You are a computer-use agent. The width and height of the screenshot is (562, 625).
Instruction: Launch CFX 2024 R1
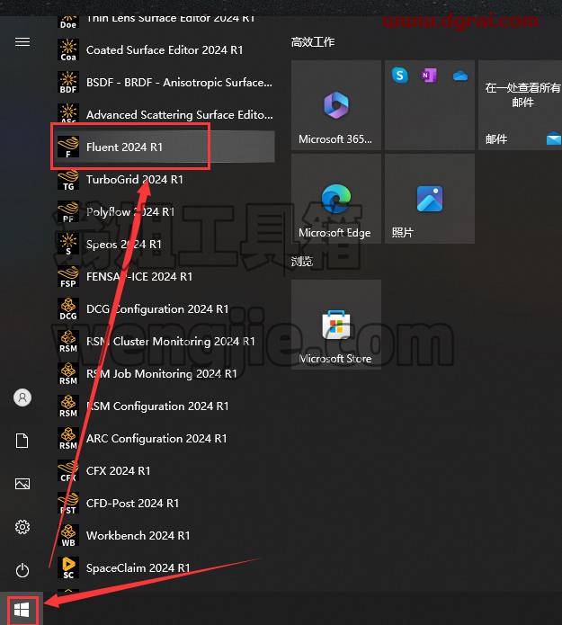tap(164, 470)
